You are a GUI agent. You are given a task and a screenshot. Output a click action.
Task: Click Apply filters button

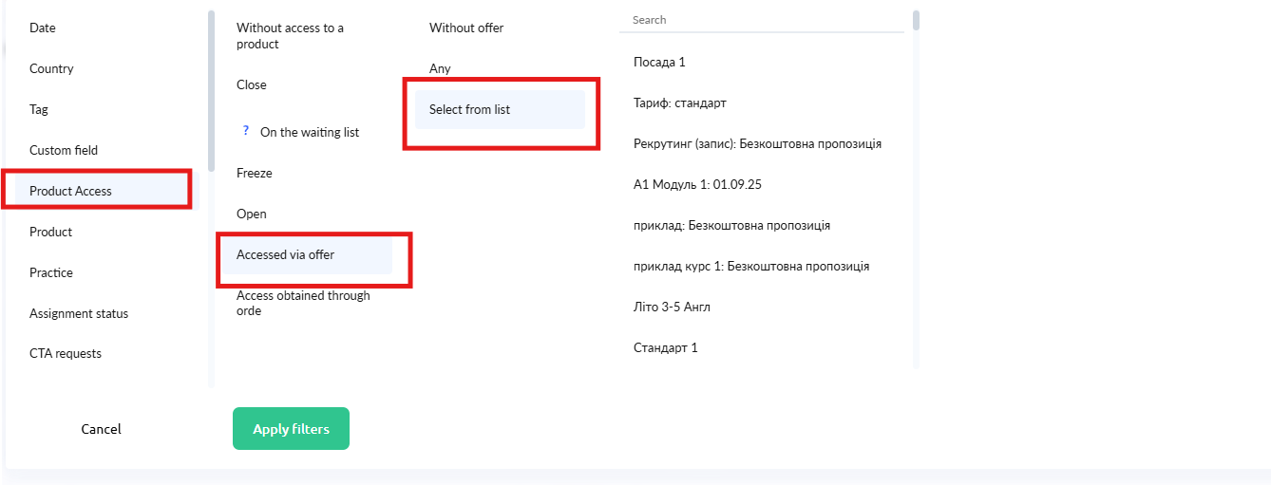[x=291, y=429]
